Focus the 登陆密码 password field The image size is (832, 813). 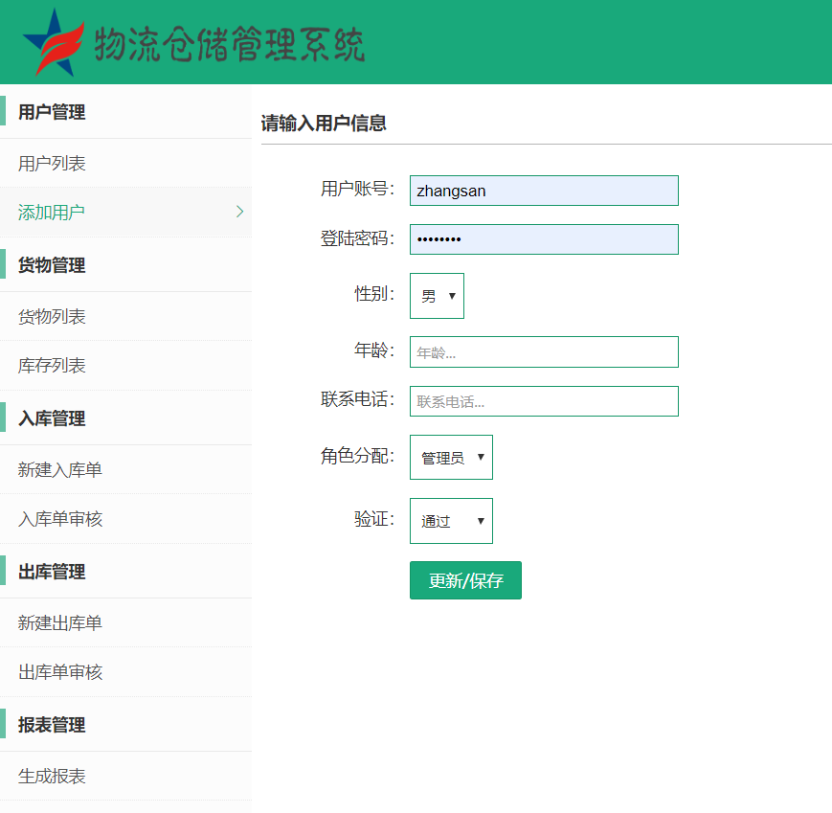tap(544, 239)
